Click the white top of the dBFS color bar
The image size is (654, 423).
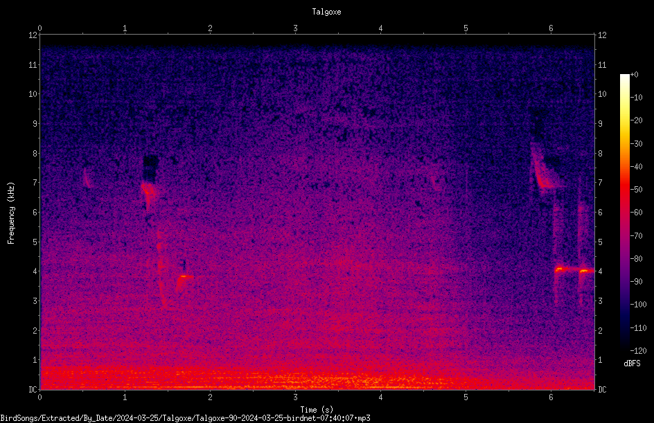(624, 78)
